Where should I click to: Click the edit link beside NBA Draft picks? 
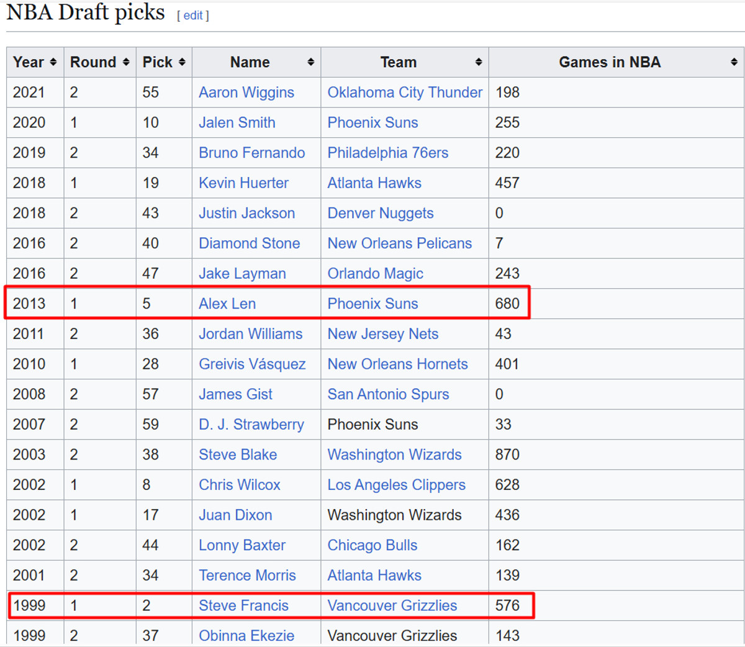click(193, 16)
